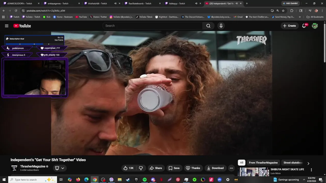The width and height of the screenshot is (326, 183).
Task: Go back in the browser
Action: (4, 11)
